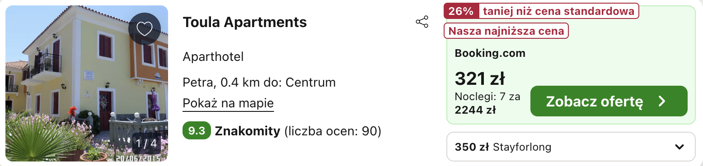This screenshot has width=703, height=166.
Task: Open the deal with Zobacz ofertę button
Action: (x=609, y=101)
